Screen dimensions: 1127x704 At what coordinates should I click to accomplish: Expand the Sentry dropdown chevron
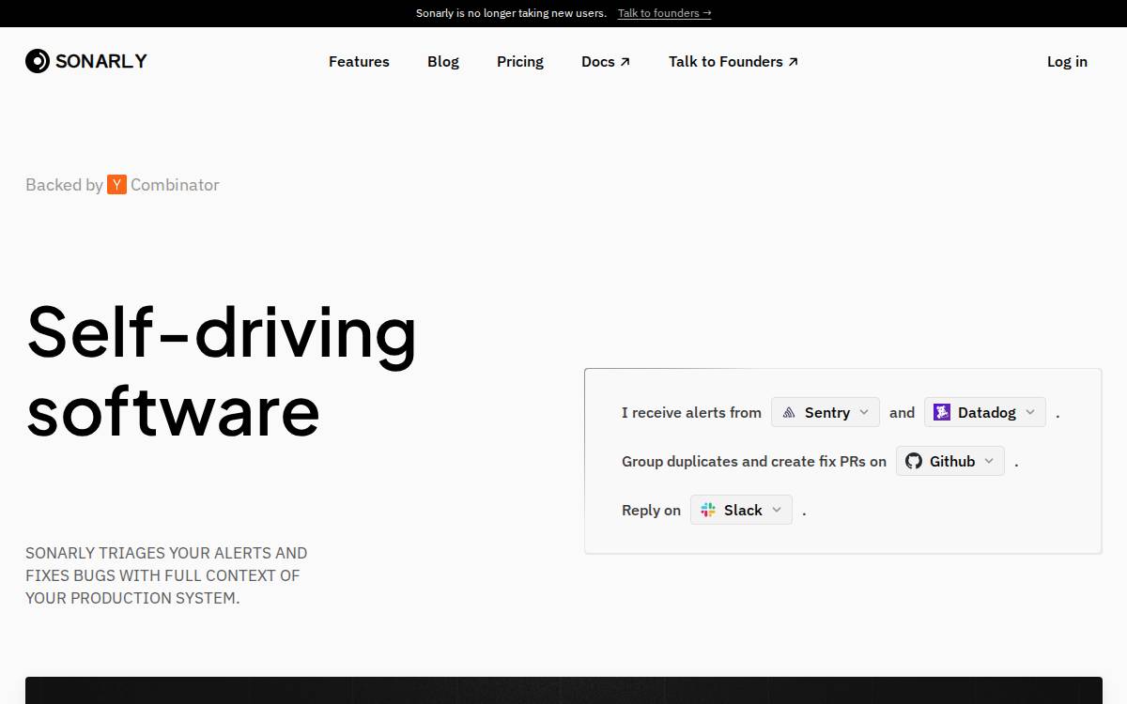click(x=864, y=412)
